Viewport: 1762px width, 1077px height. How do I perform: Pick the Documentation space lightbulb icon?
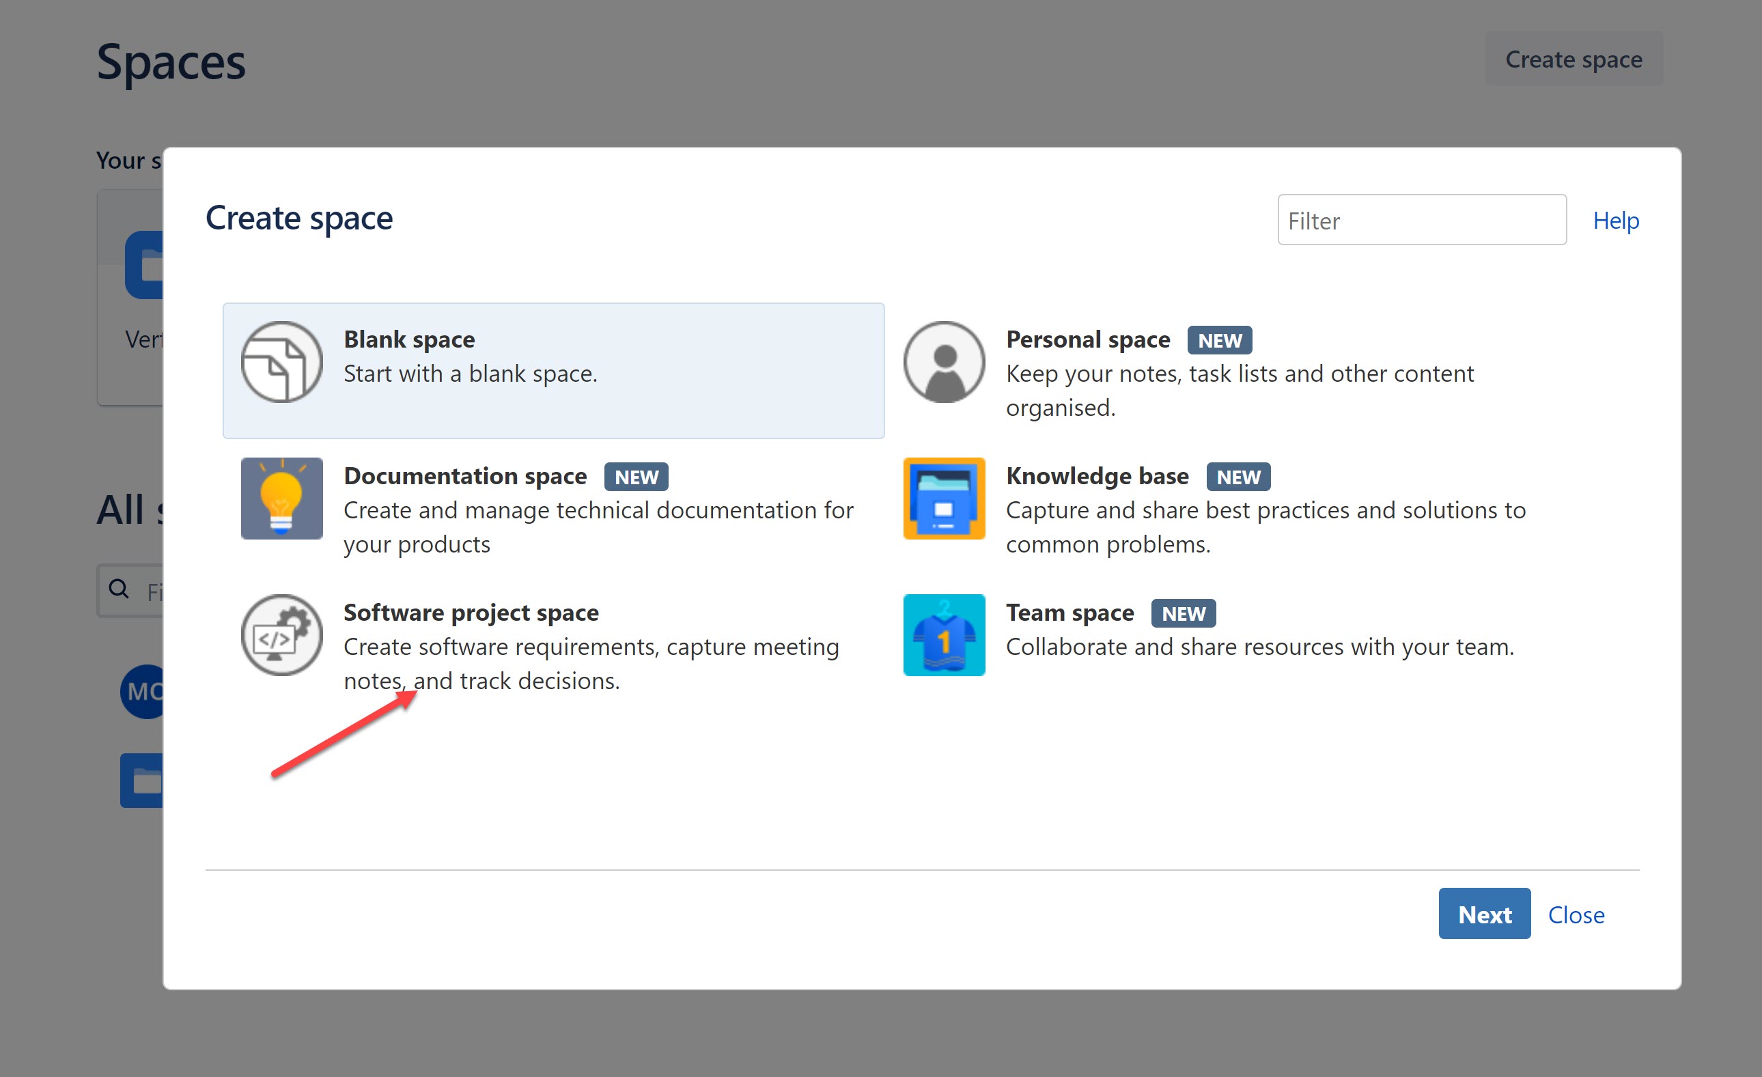282,499
